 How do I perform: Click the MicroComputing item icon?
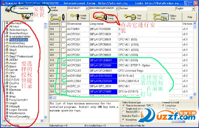coord(7,116)
